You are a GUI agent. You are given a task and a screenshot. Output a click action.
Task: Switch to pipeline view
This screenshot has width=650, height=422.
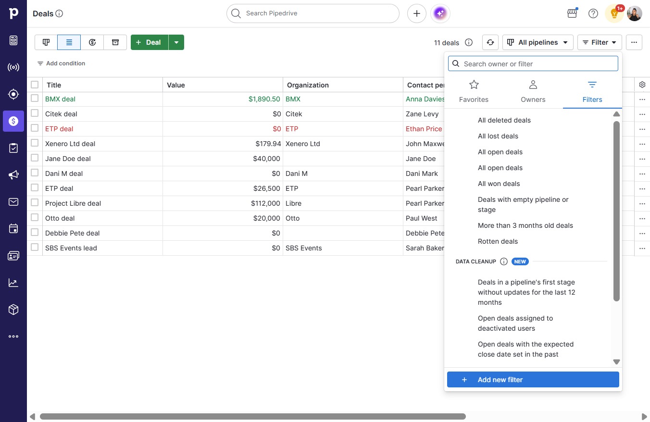tap(46, 42)
